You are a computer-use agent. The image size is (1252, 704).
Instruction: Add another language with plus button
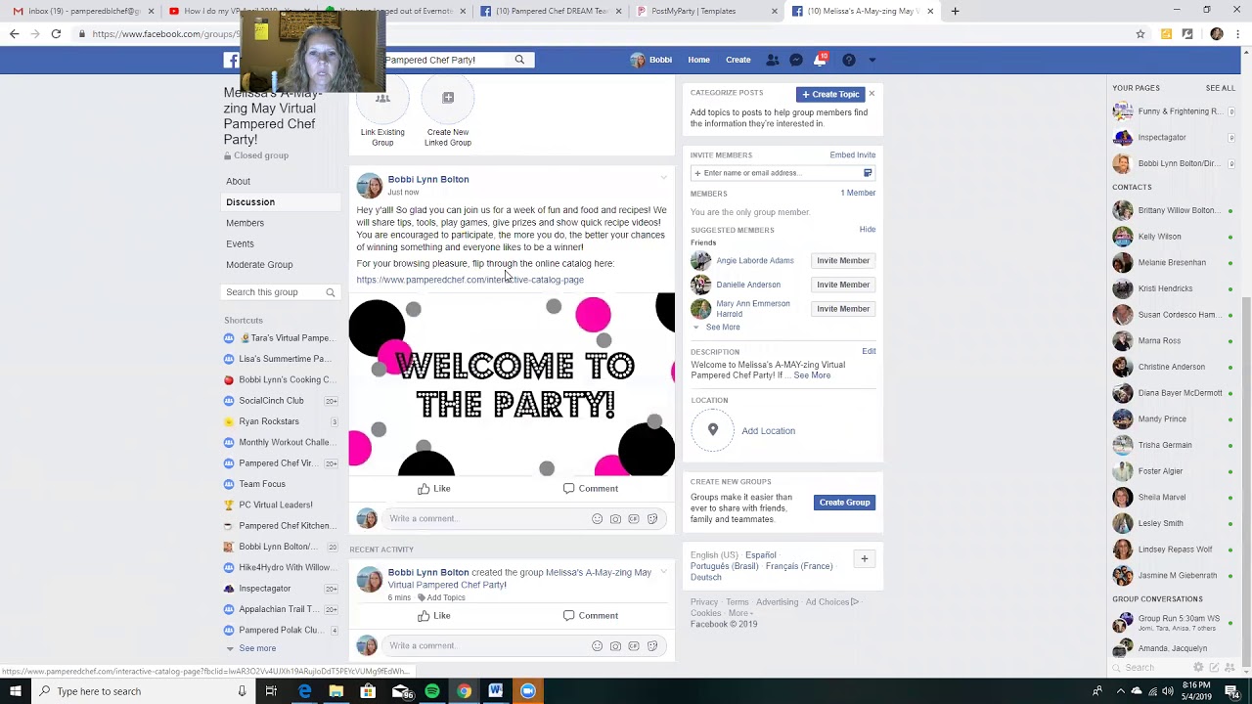pos(864,559)
